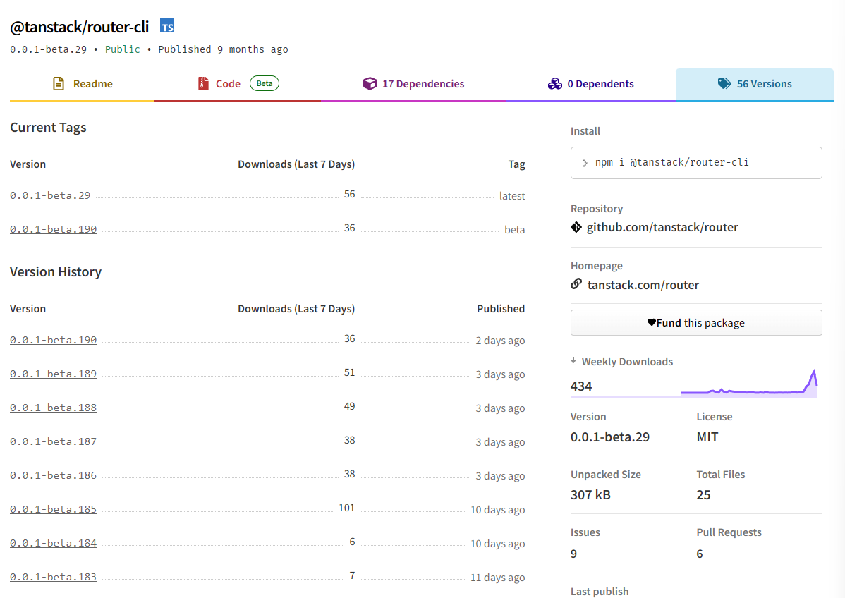Open the 0 Dependents tab
The image size is (845, 598).
click(x=600, y=84)
